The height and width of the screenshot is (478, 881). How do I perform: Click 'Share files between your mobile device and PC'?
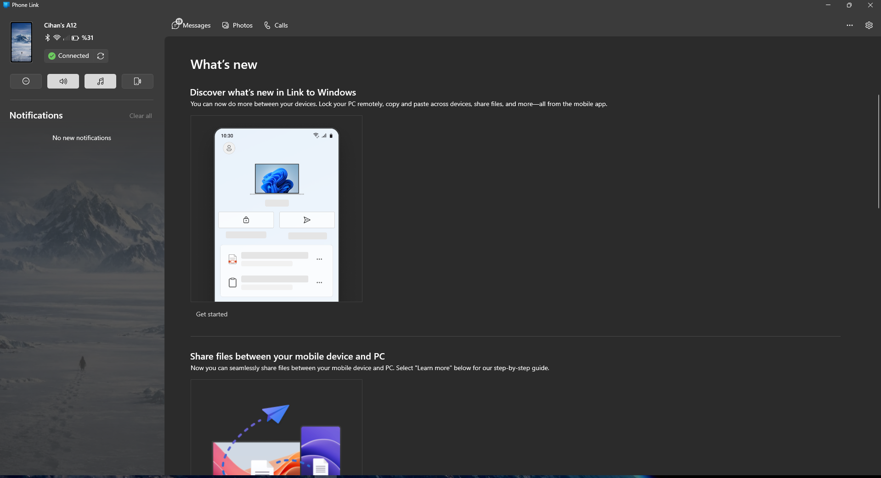(287, 356)
